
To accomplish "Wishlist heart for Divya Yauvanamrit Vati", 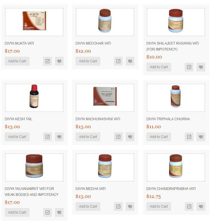I will 59,212.
